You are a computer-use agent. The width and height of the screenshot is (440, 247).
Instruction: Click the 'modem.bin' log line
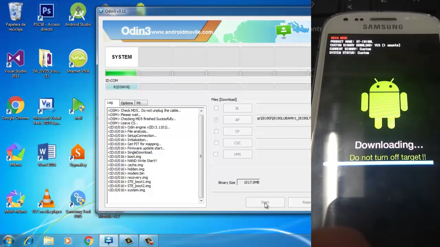pyautogui.click(x=126, y=173)
